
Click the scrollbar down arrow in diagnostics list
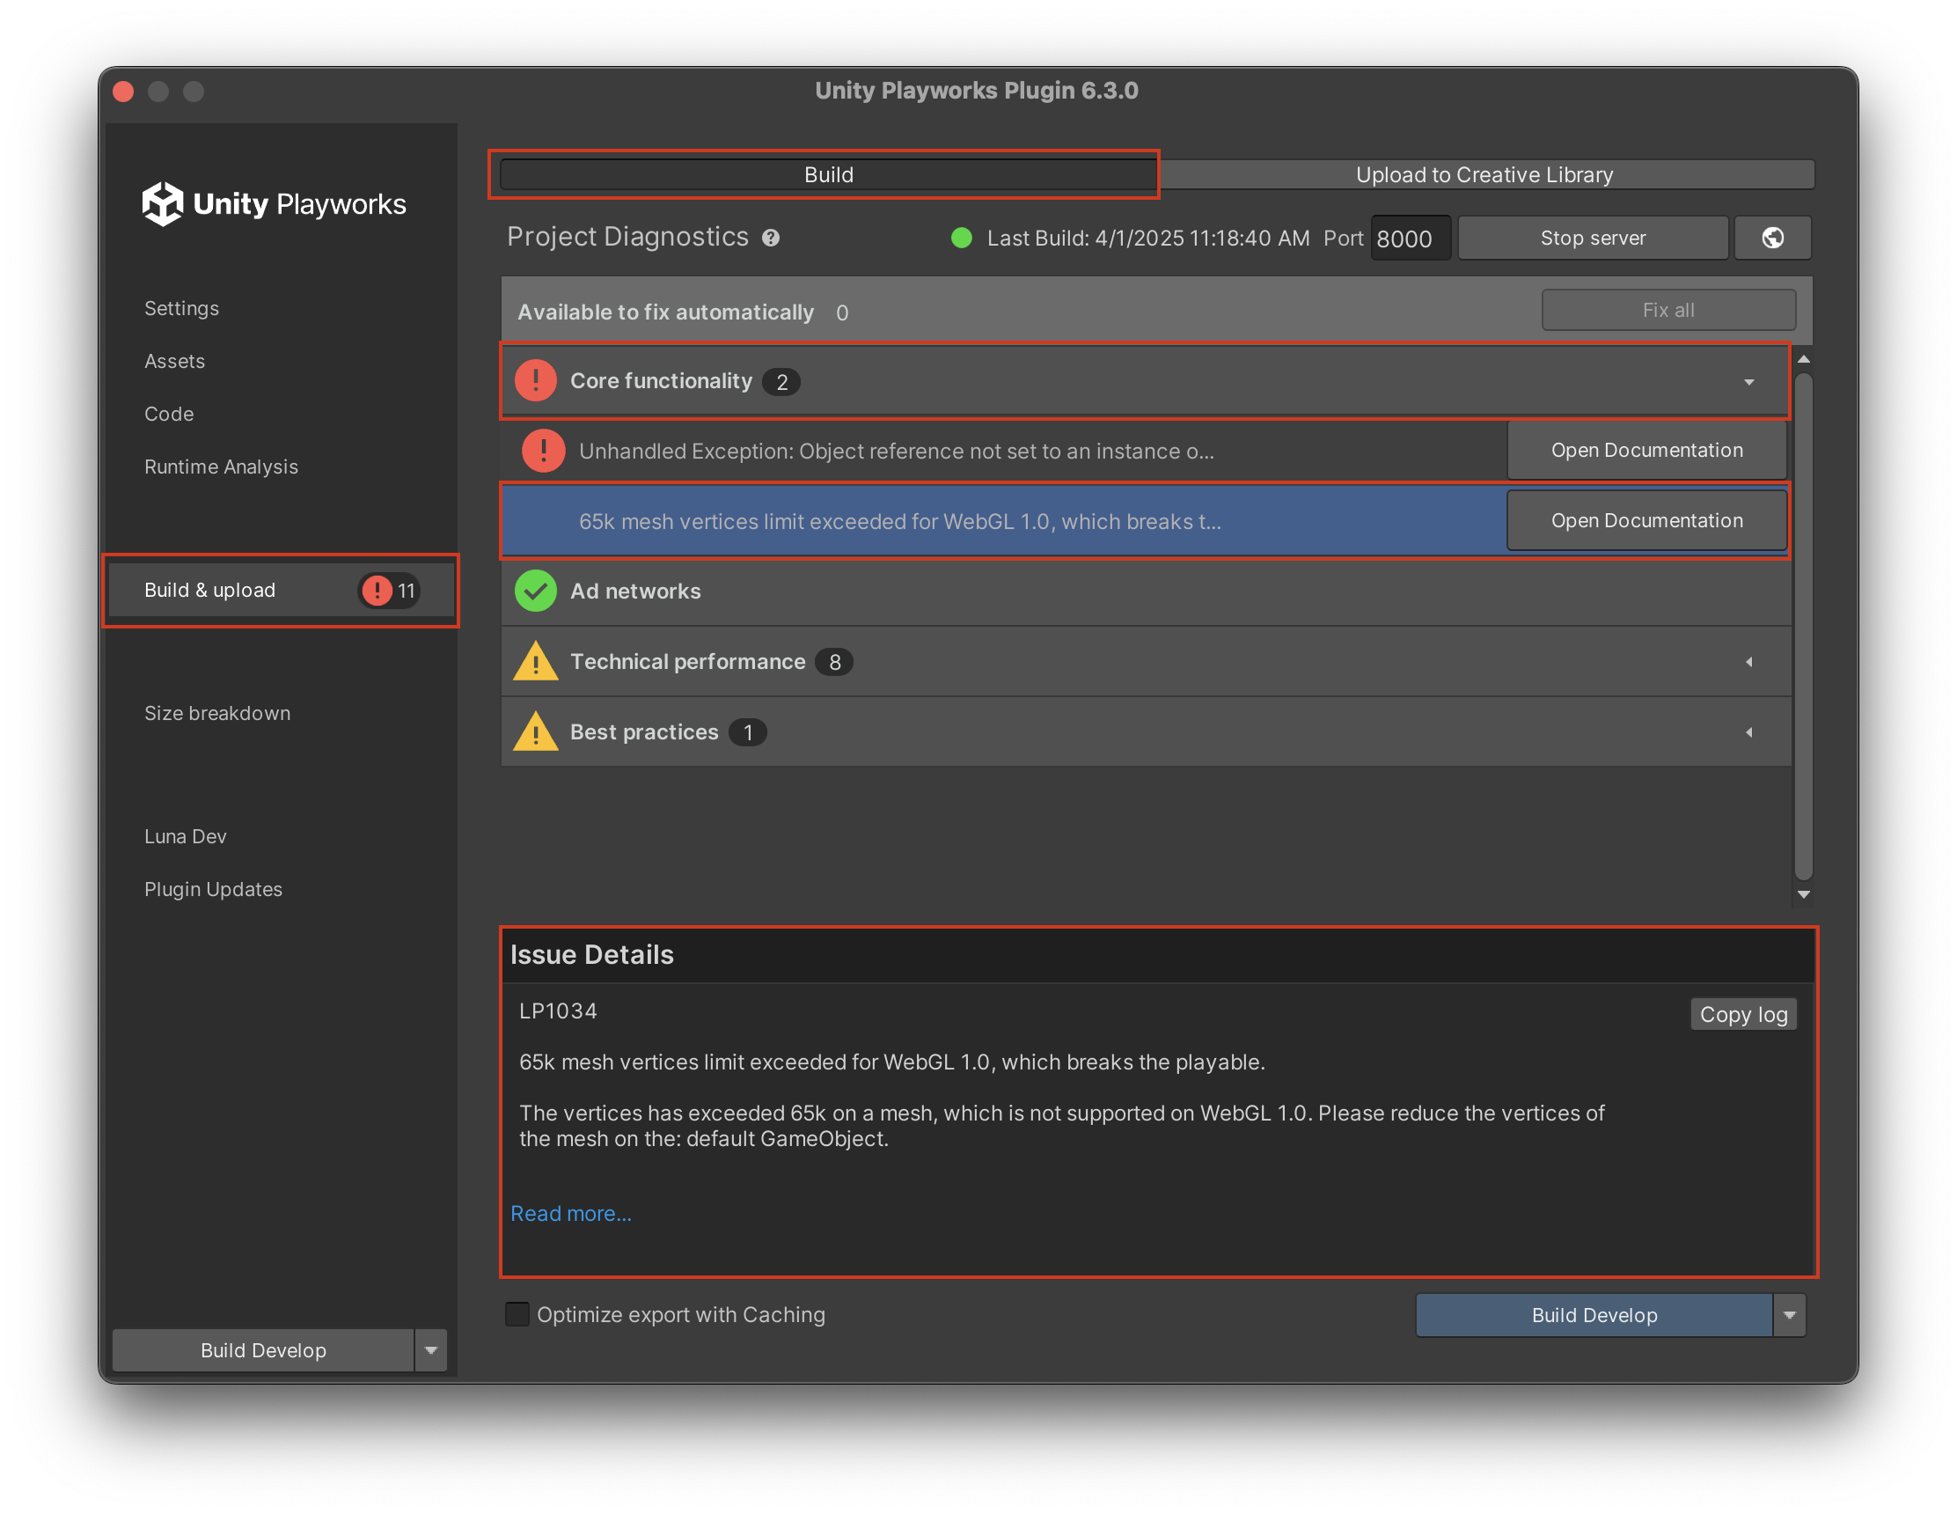(1803, 894)
